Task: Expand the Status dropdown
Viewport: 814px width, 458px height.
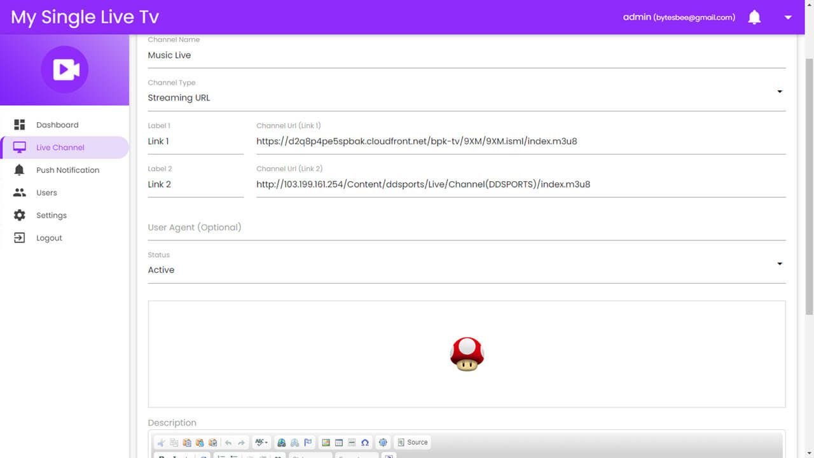Action: [779, 264]
